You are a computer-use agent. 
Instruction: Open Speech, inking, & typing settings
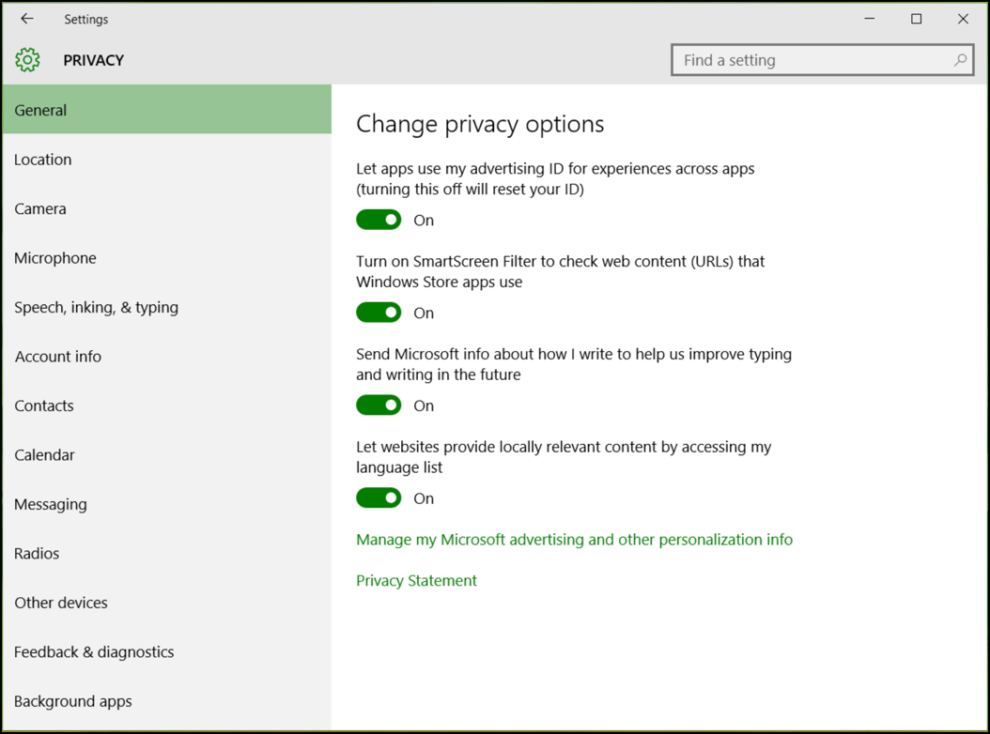(96, 307)
